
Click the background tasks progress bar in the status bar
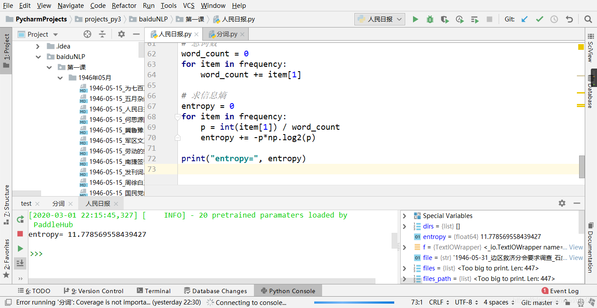(354, 302)
